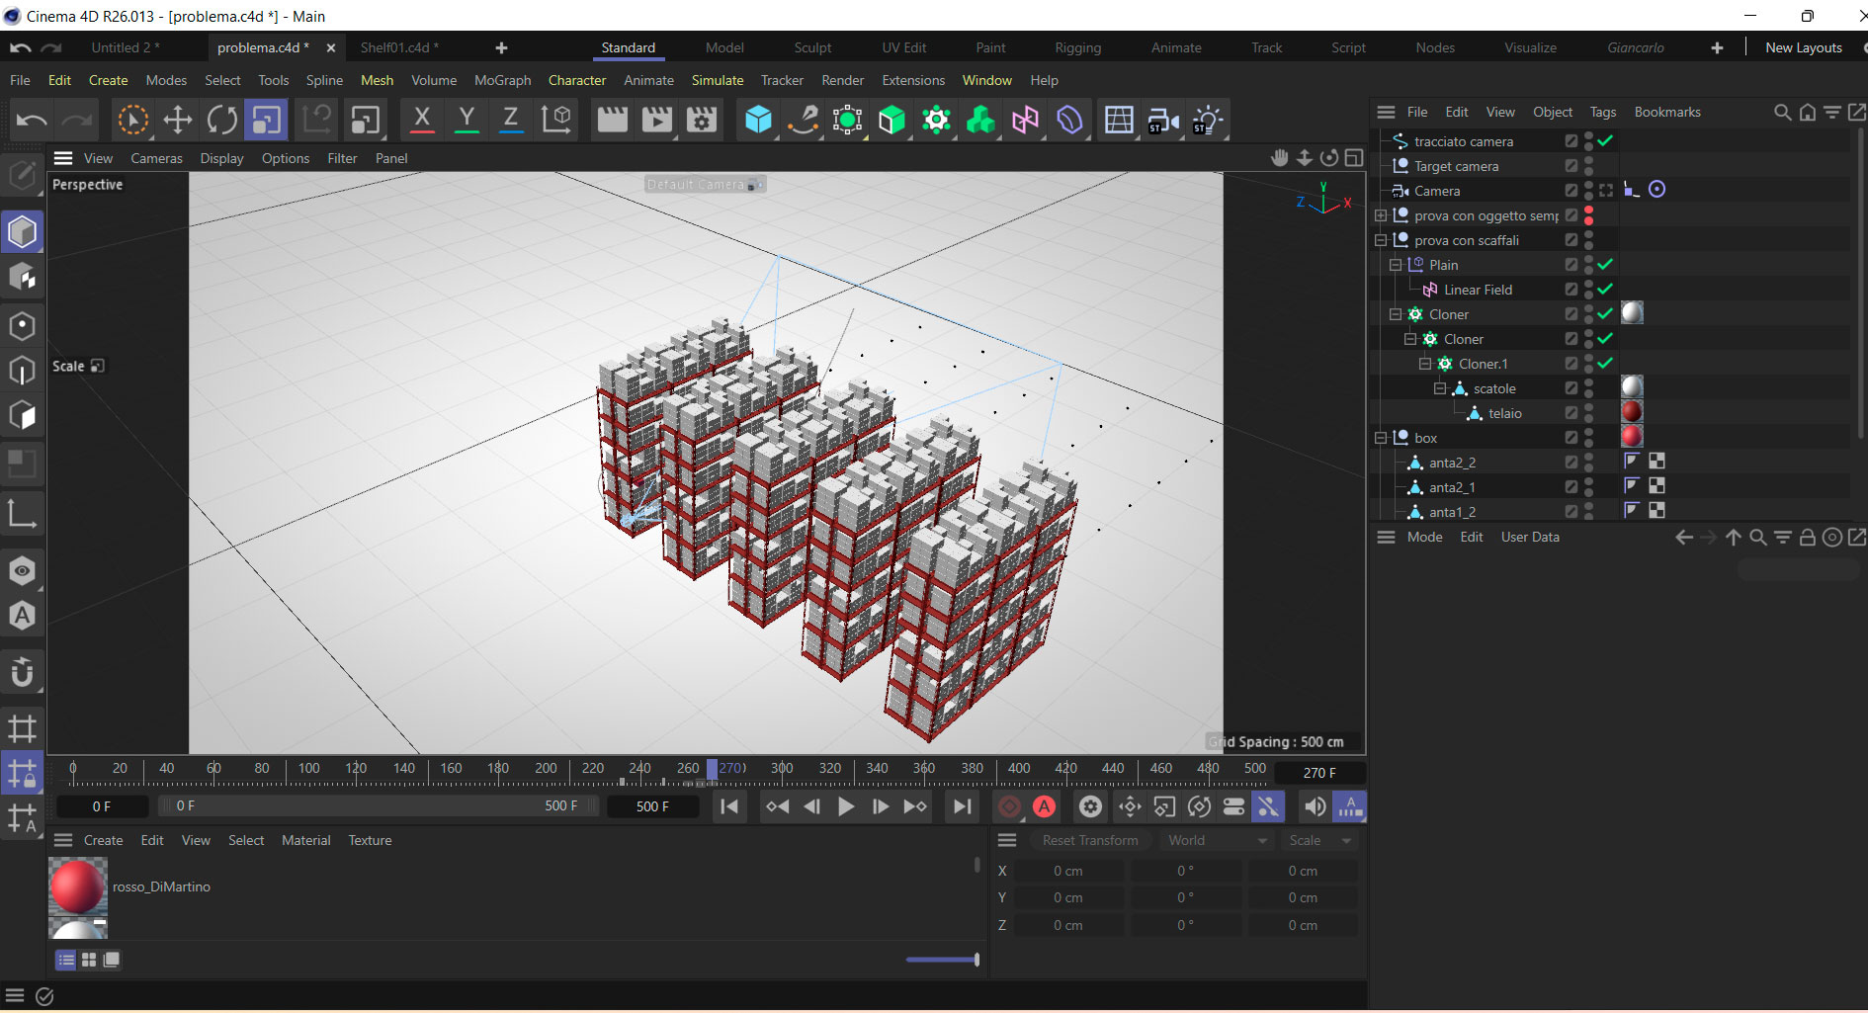Add a Cube primitive object
This screenshot has height=1013, width=1868.
(758, 121)
